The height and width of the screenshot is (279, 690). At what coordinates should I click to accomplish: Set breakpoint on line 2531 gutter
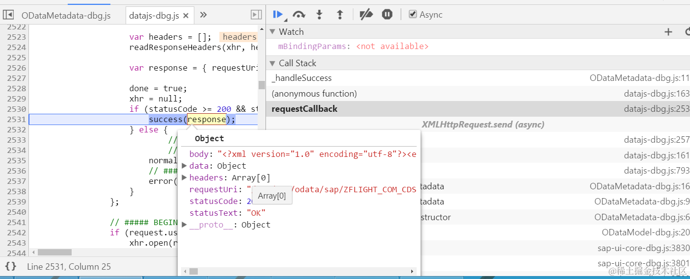17,120
